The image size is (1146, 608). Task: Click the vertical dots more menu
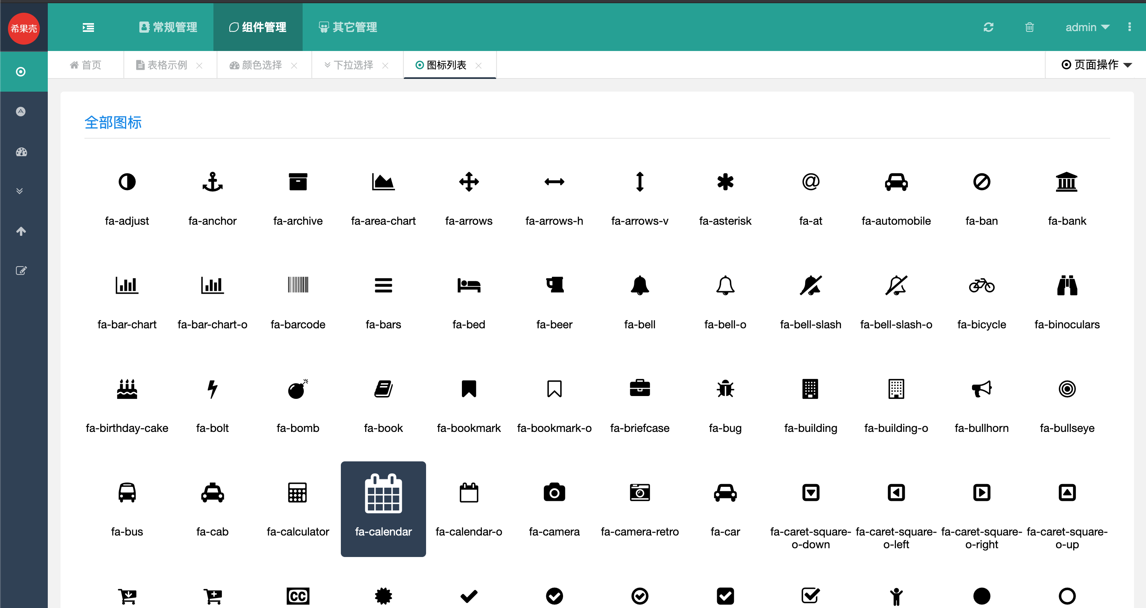(x=1129, y=27)
